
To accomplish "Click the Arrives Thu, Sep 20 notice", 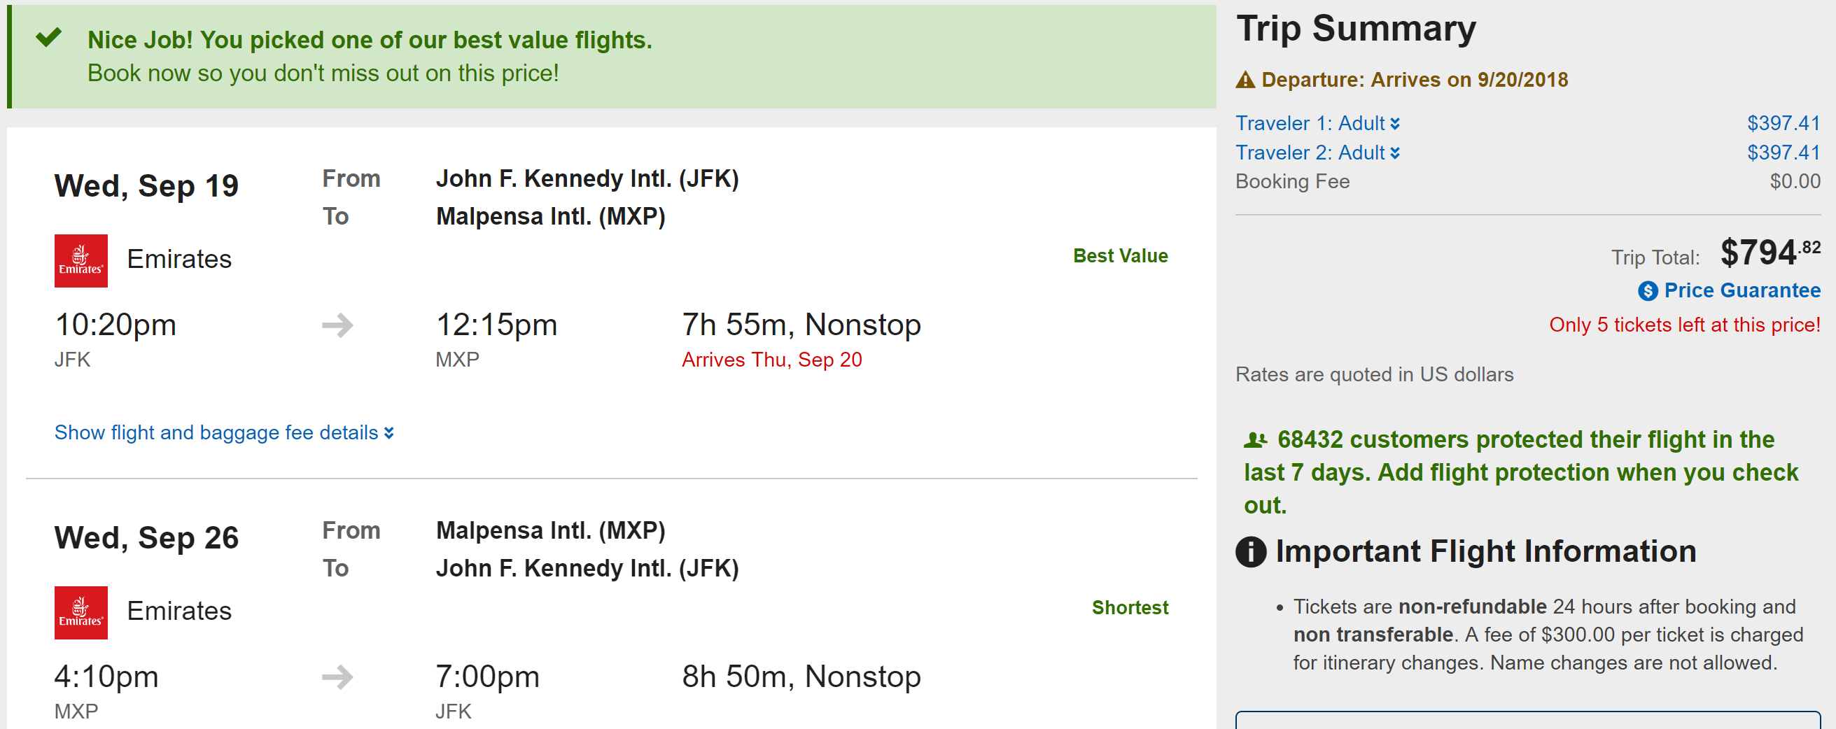I will (771, 360).
